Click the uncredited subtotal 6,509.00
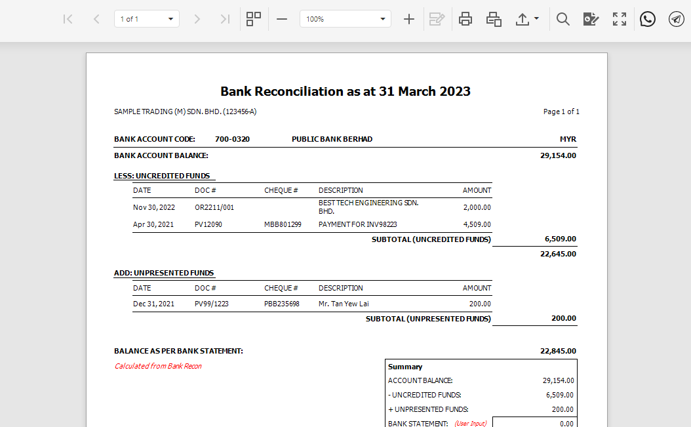 560,239
